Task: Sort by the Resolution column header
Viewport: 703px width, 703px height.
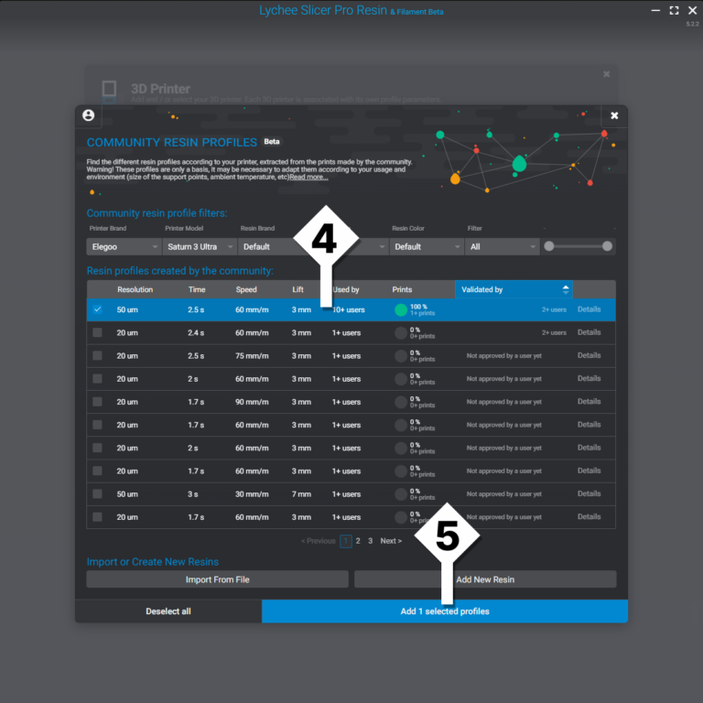Action: (x=135, y=289)
